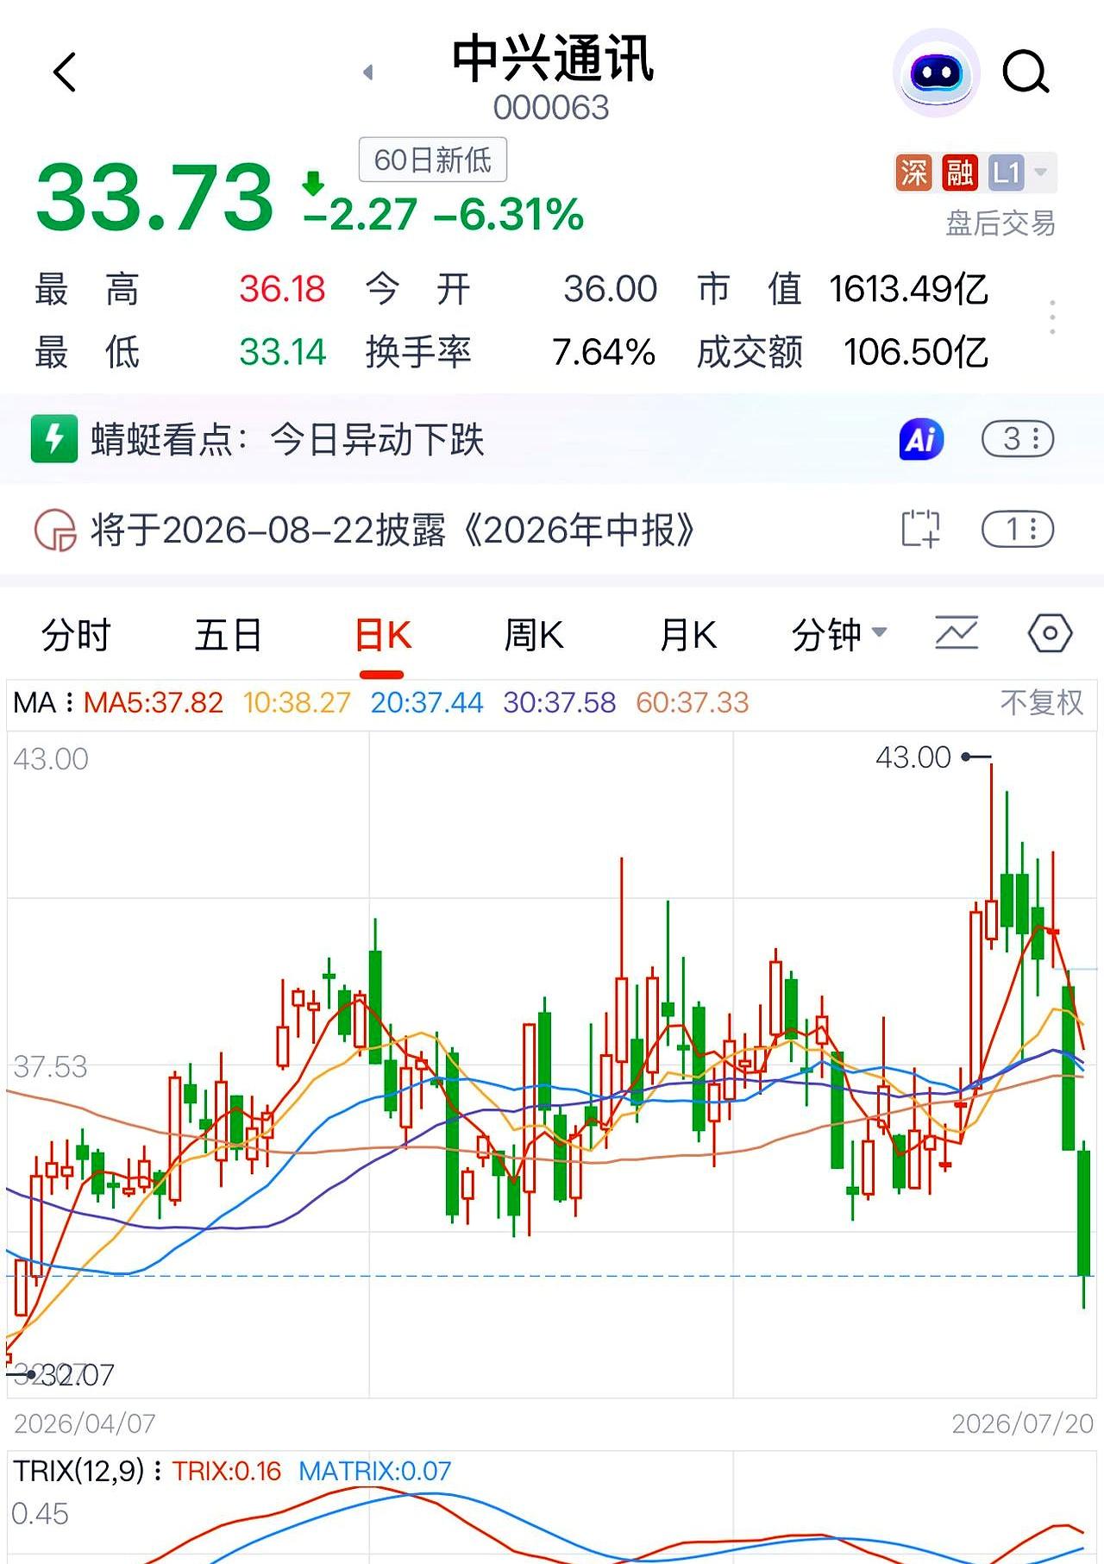1104x1564 pixels.
Task: Tap the 换手率 7.64% value
Action: point(604,352)
